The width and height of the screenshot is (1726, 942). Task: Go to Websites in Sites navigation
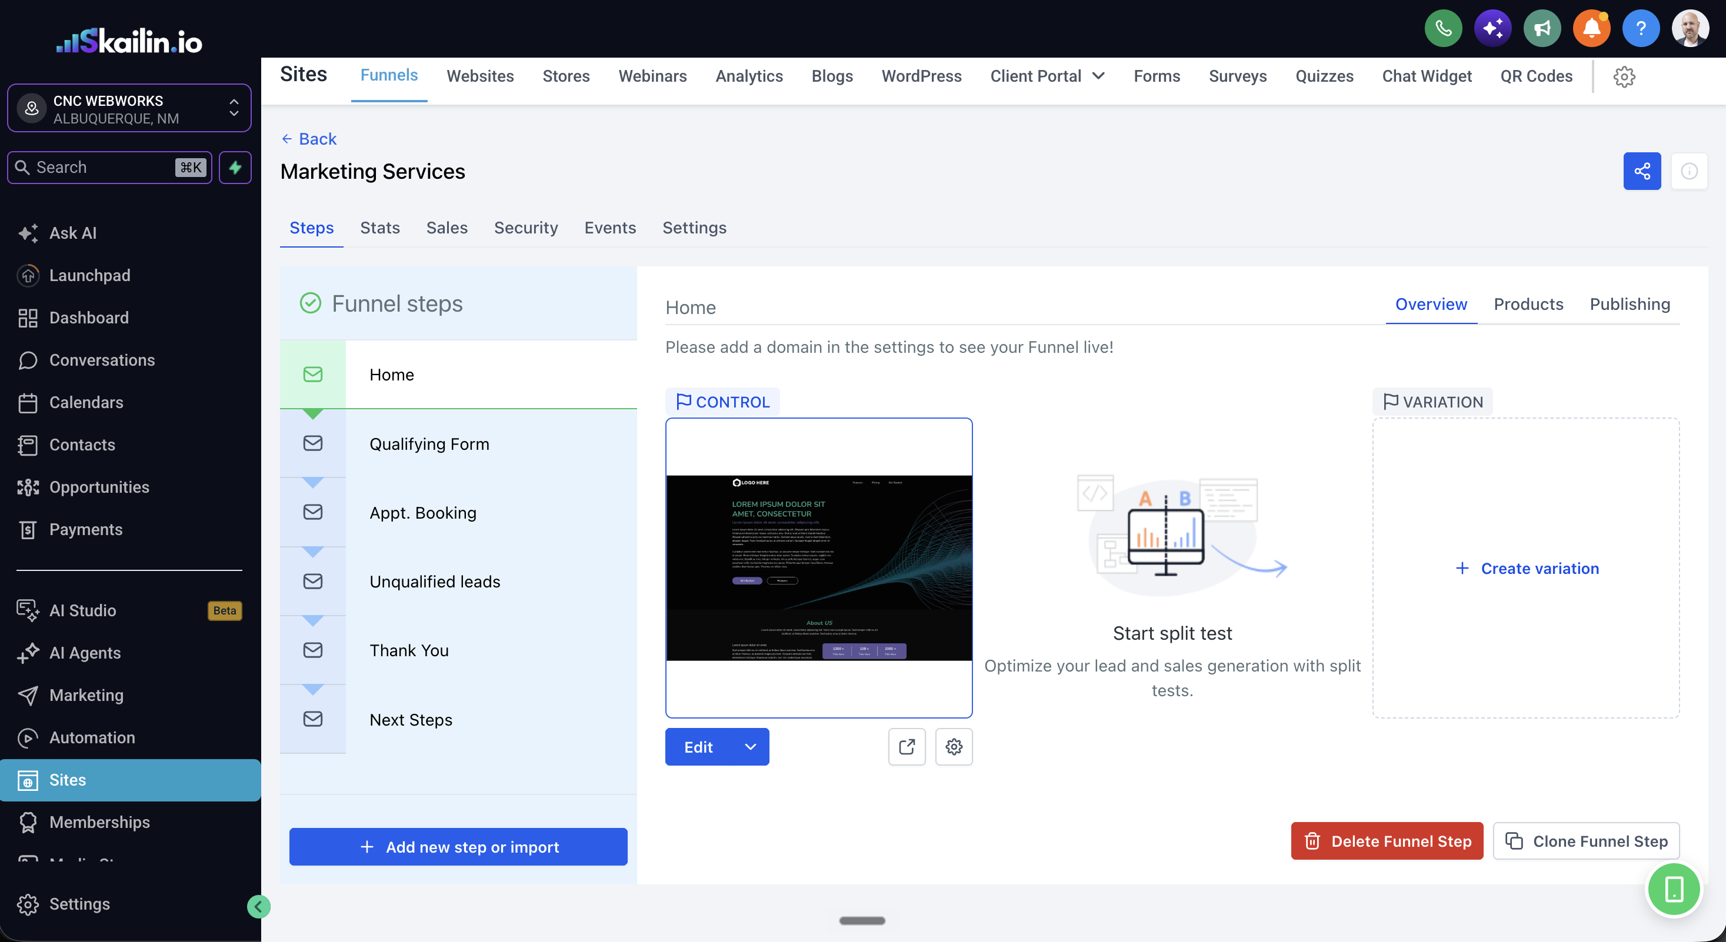pos(480,76)
